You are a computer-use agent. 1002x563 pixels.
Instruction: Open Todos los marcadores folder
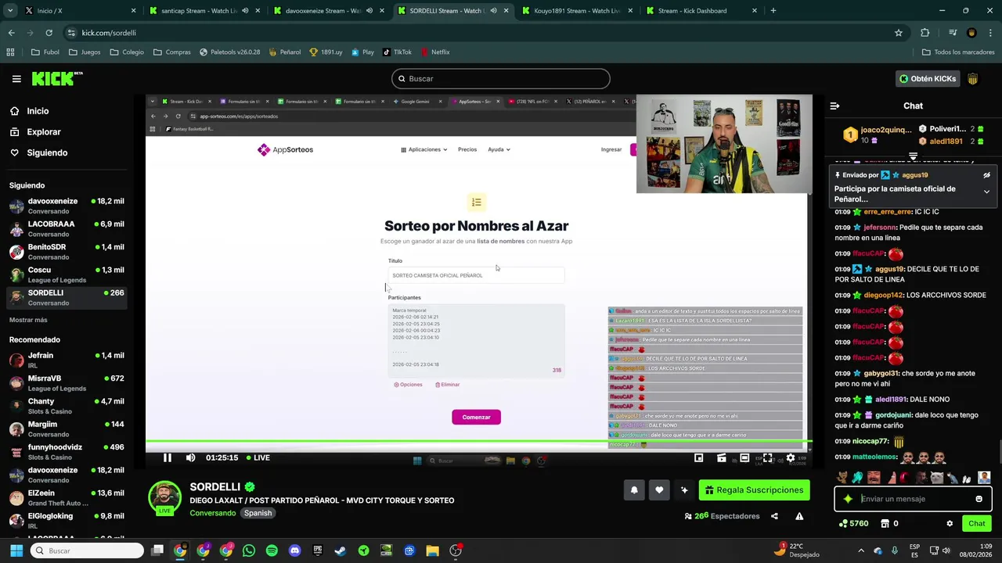pos(958,52)
